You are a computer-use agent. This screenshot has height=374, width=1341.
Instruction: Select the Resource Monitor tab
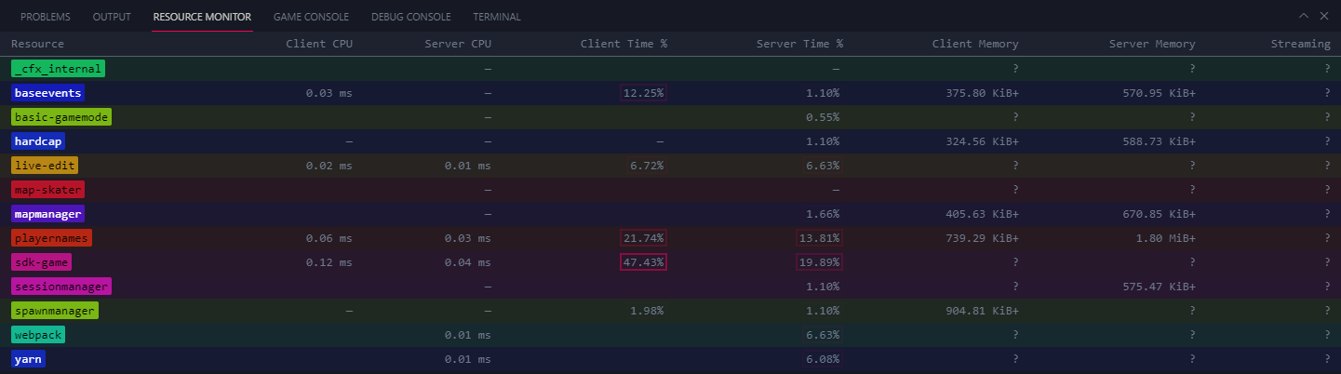click(202, 17)
